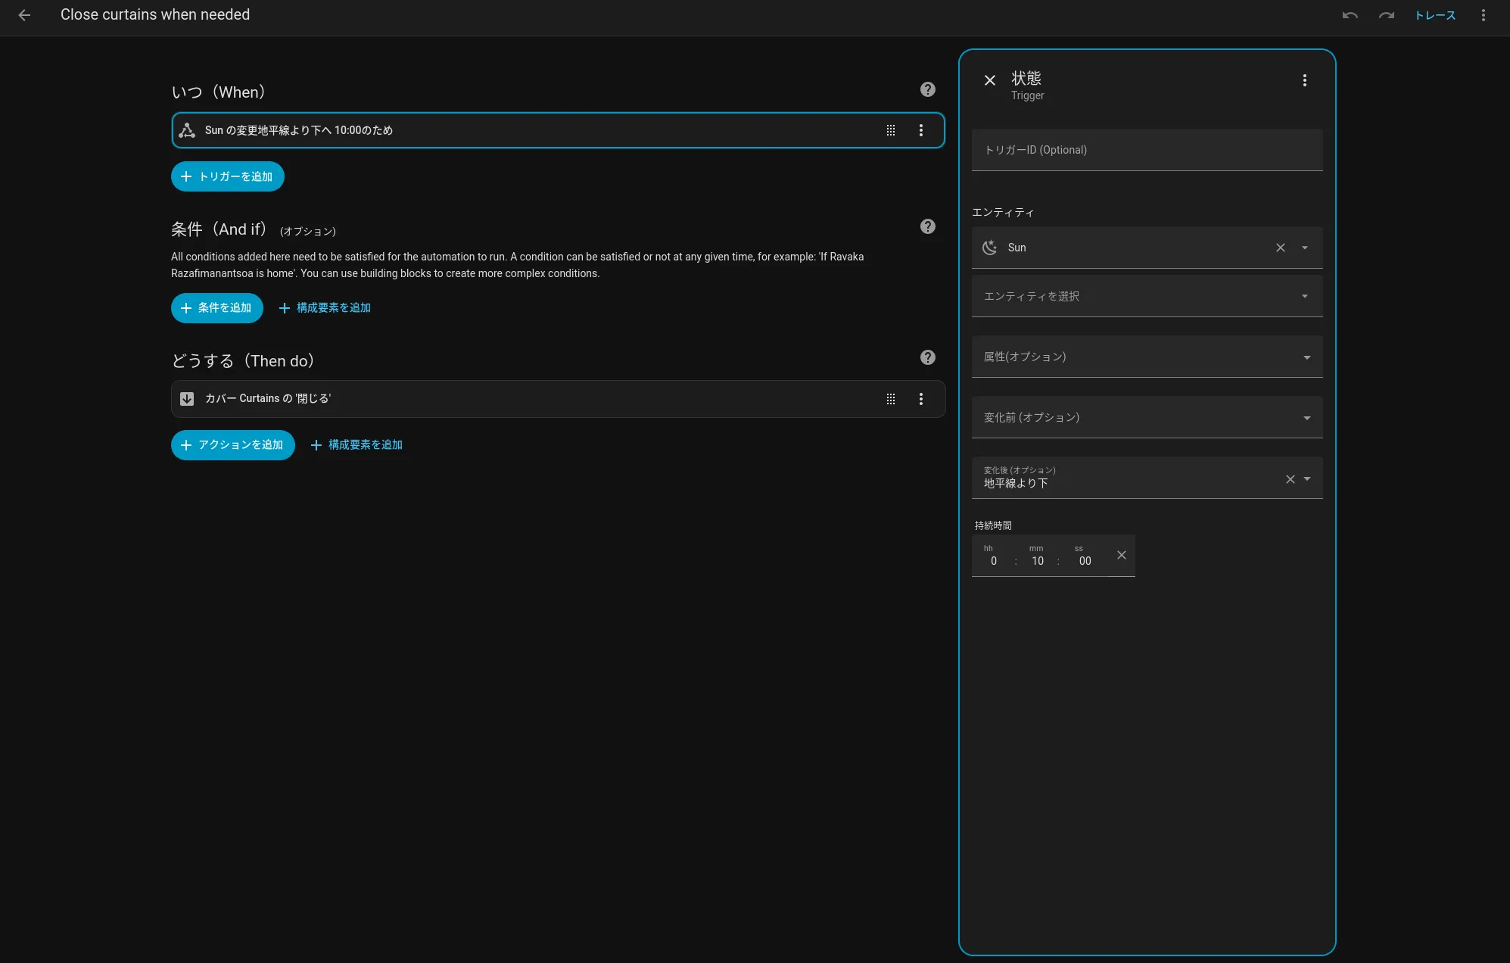
Task: Open the trigger panel's three-dot menu
Action: [1304, 80]
